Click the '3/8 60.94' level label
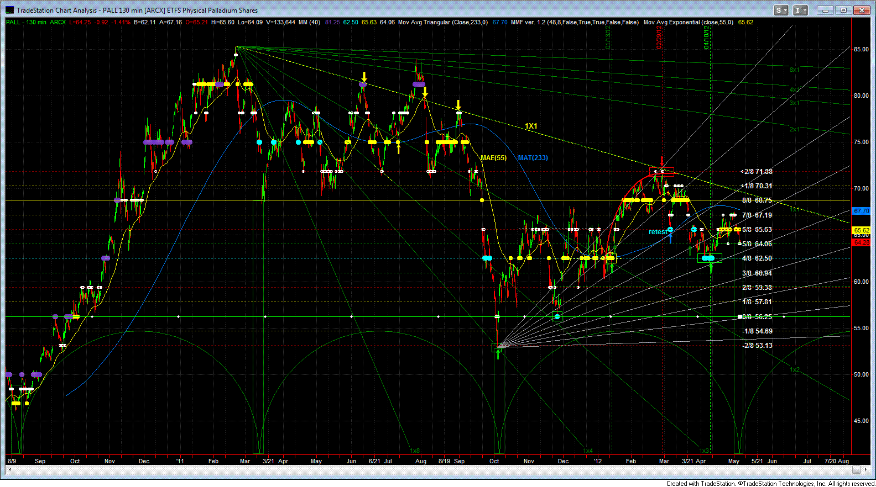 point(757,273)
